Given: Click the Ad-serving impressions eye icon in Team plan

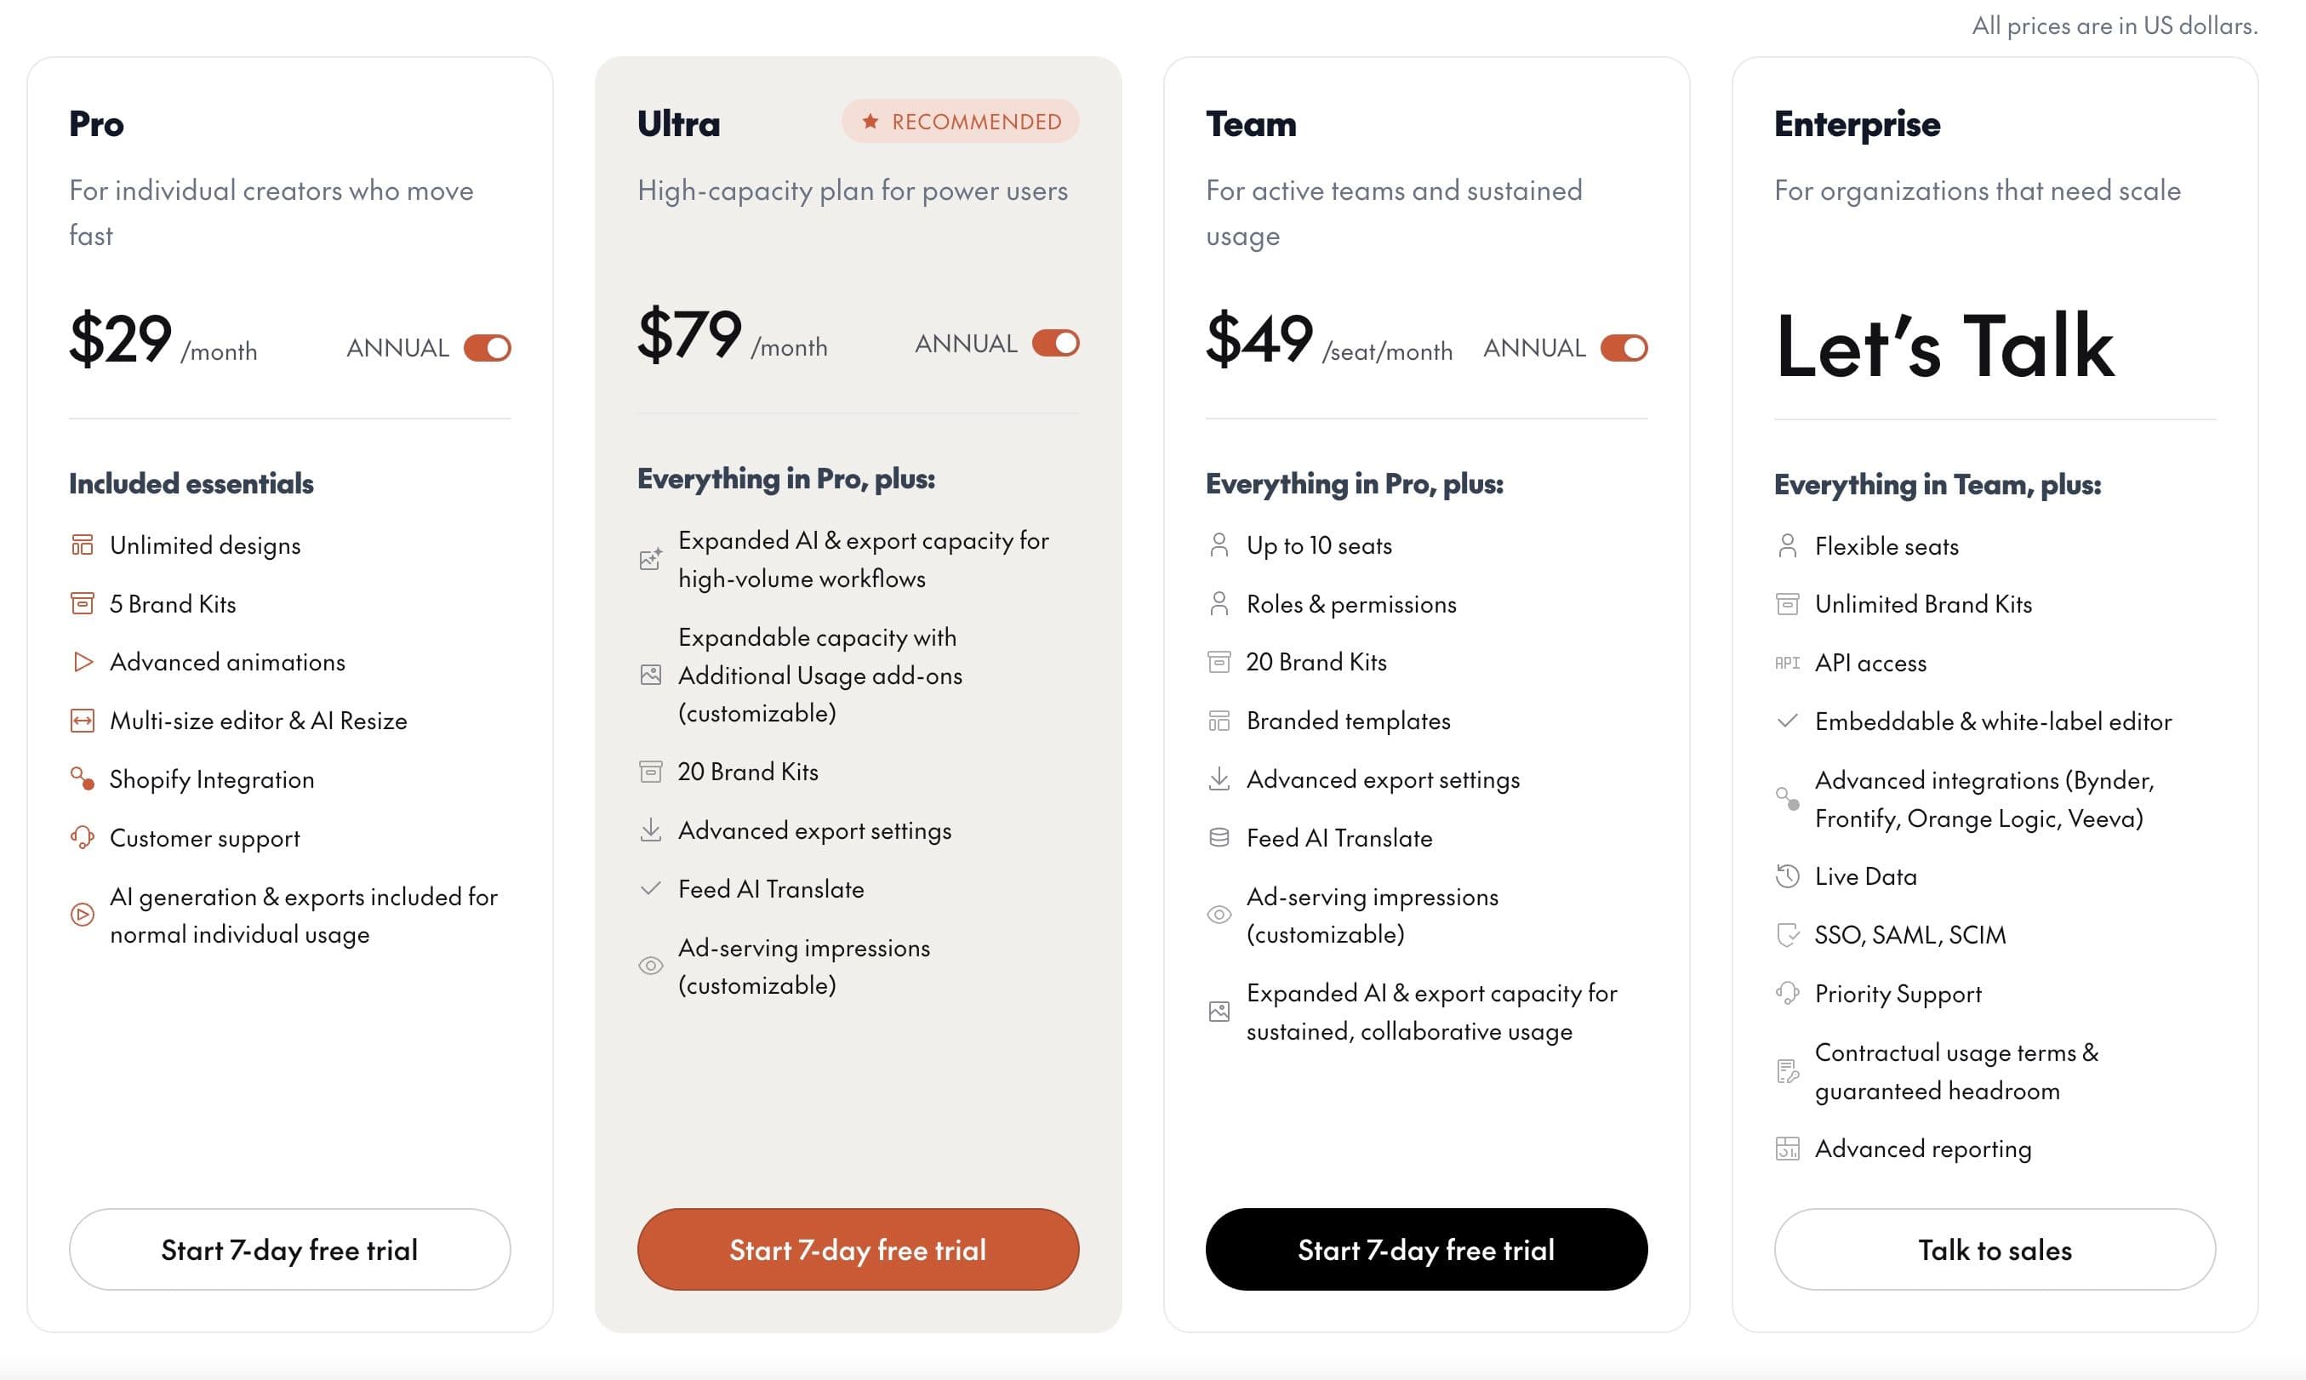Looking at the screenshot, I should (x=1220, y=915).
